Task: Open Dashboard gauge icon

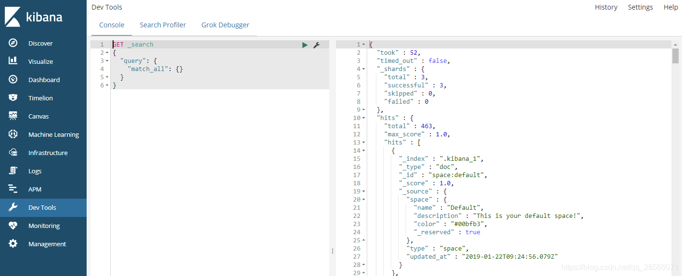Action: tap(13, 80)
